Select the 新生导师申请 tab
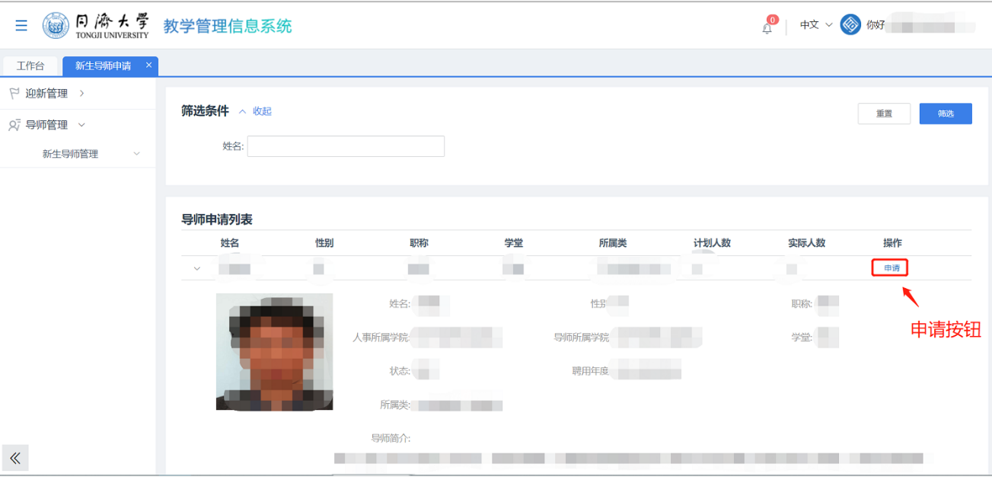 click(x=103, y=66)
